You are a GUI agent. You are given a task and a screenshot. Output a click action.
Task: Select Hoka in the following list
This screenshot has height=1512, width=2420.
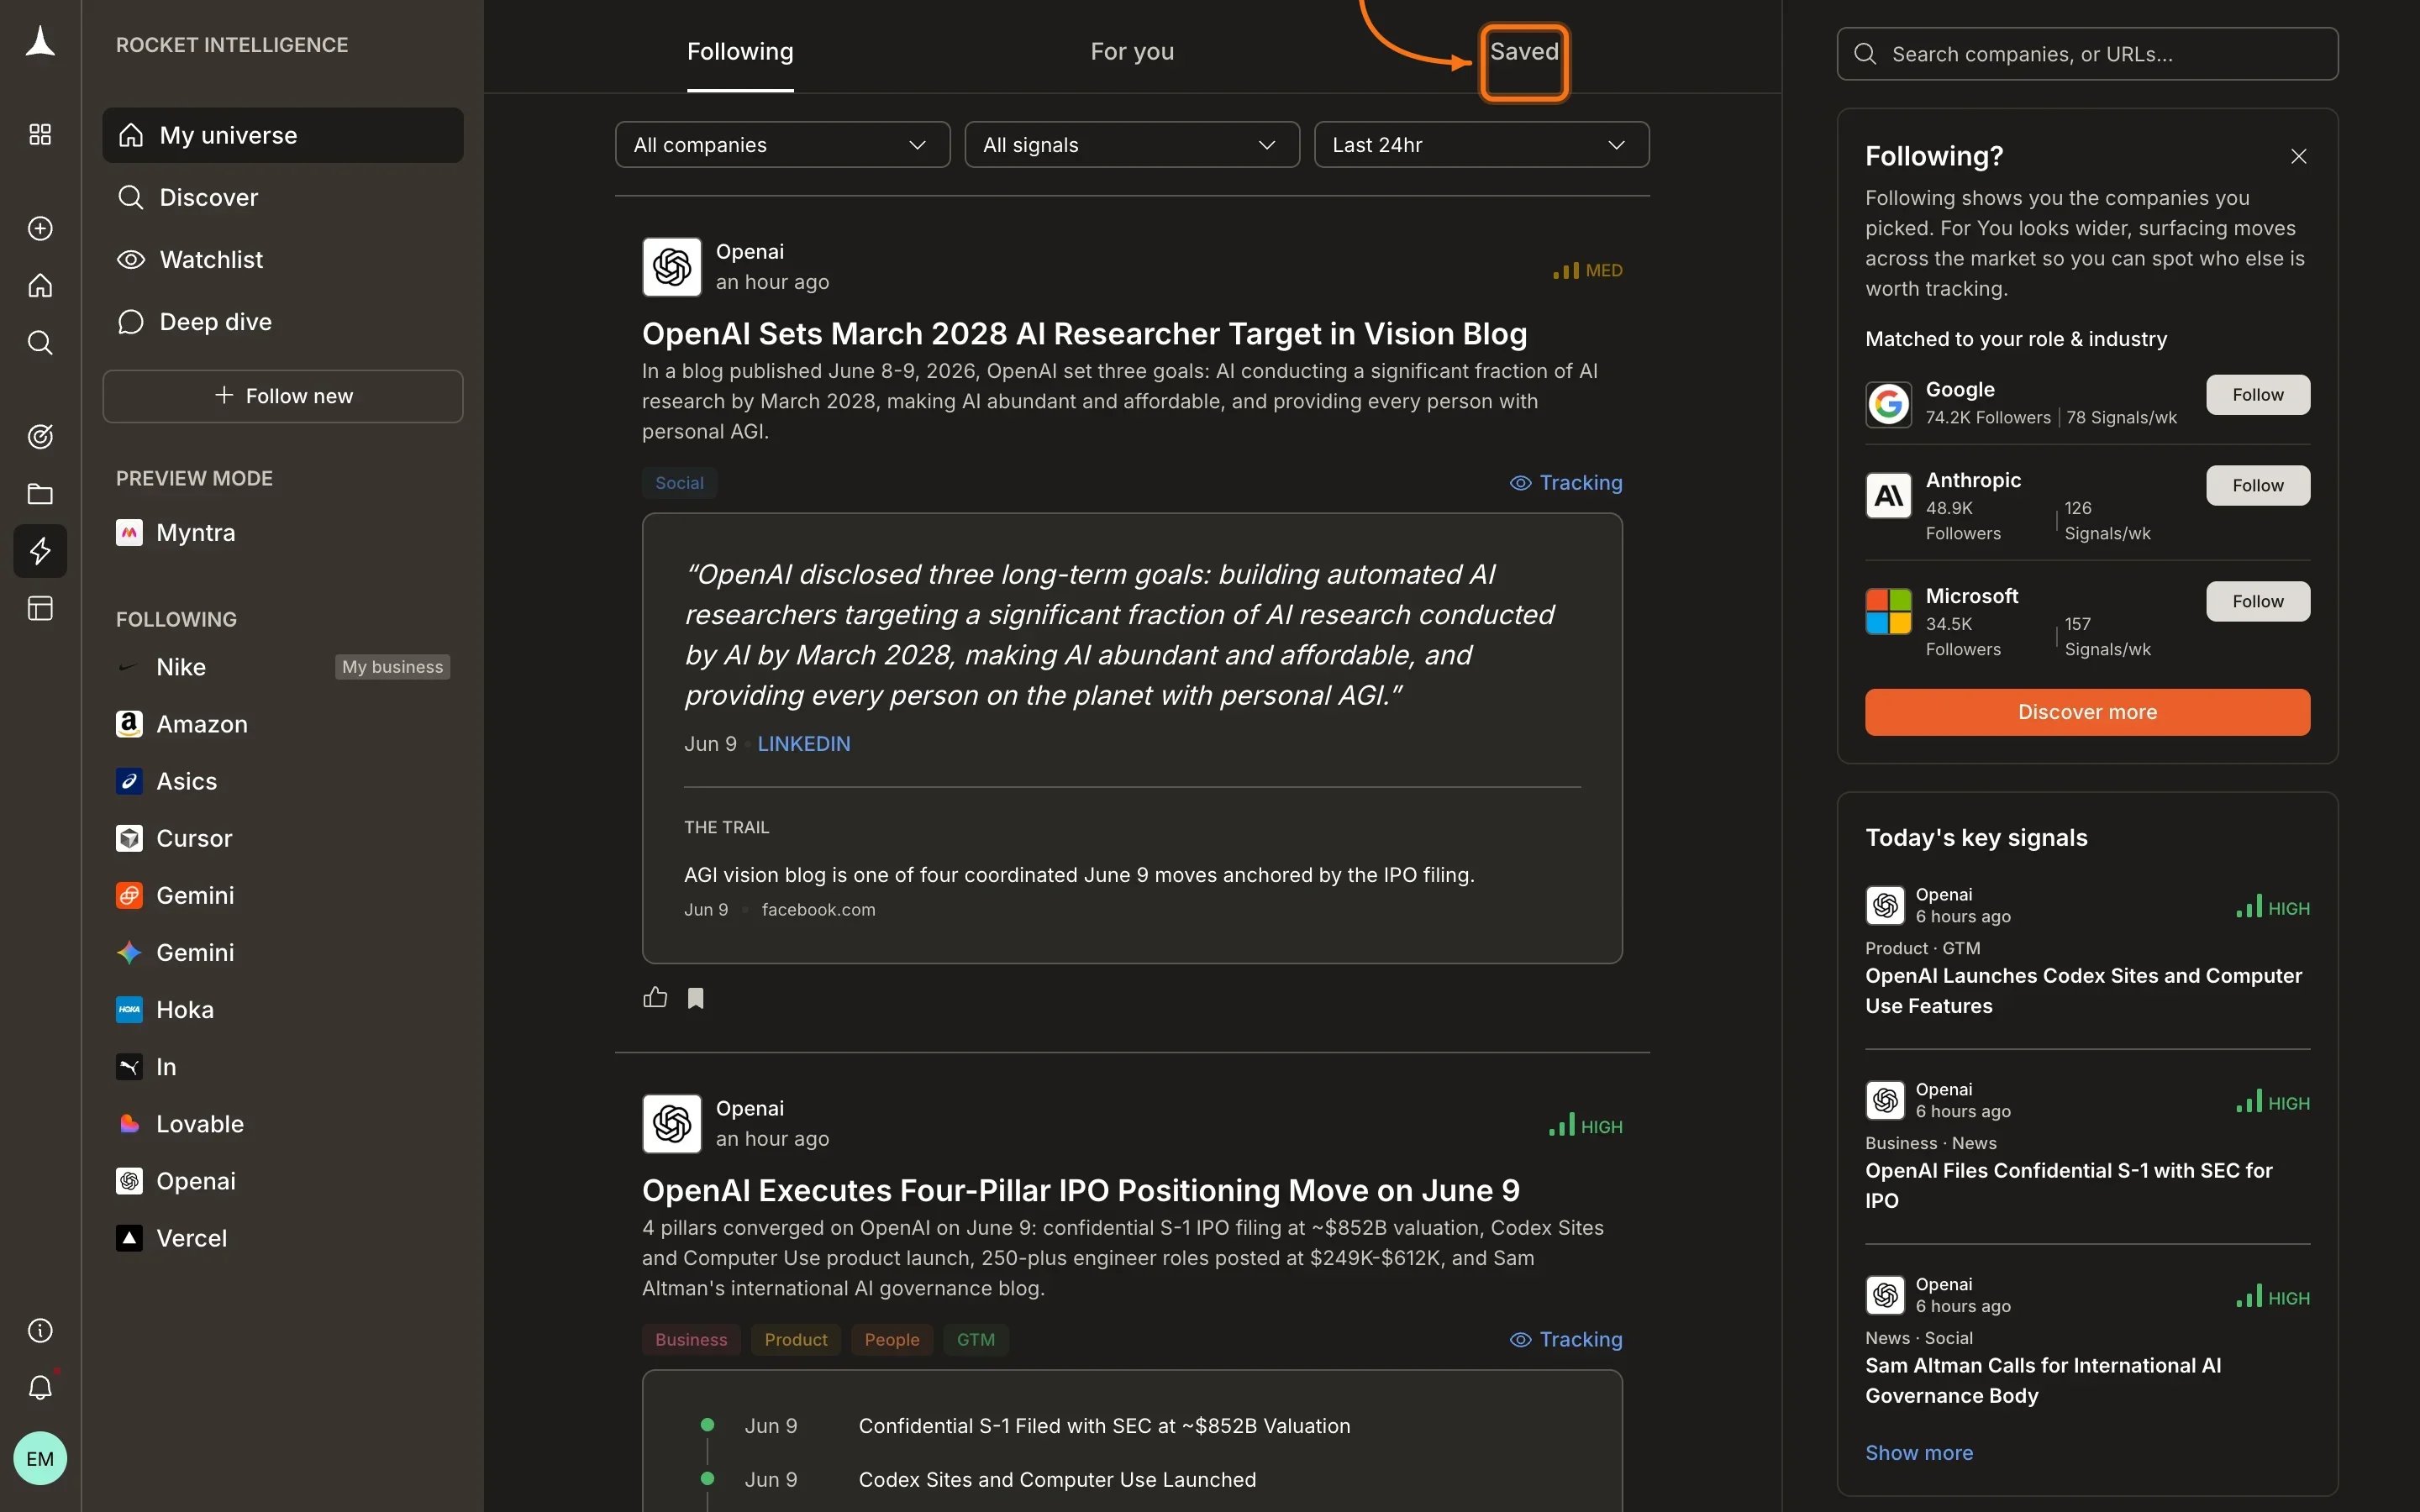[283, 1010]
